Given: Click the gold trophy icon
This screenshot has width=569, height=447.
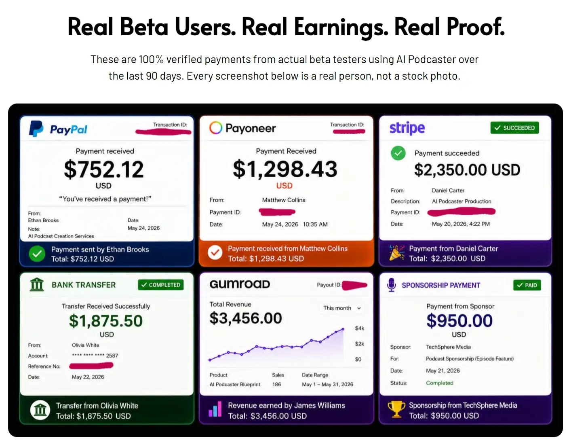Looking at the screenshot, I should [x=396, y=409].
